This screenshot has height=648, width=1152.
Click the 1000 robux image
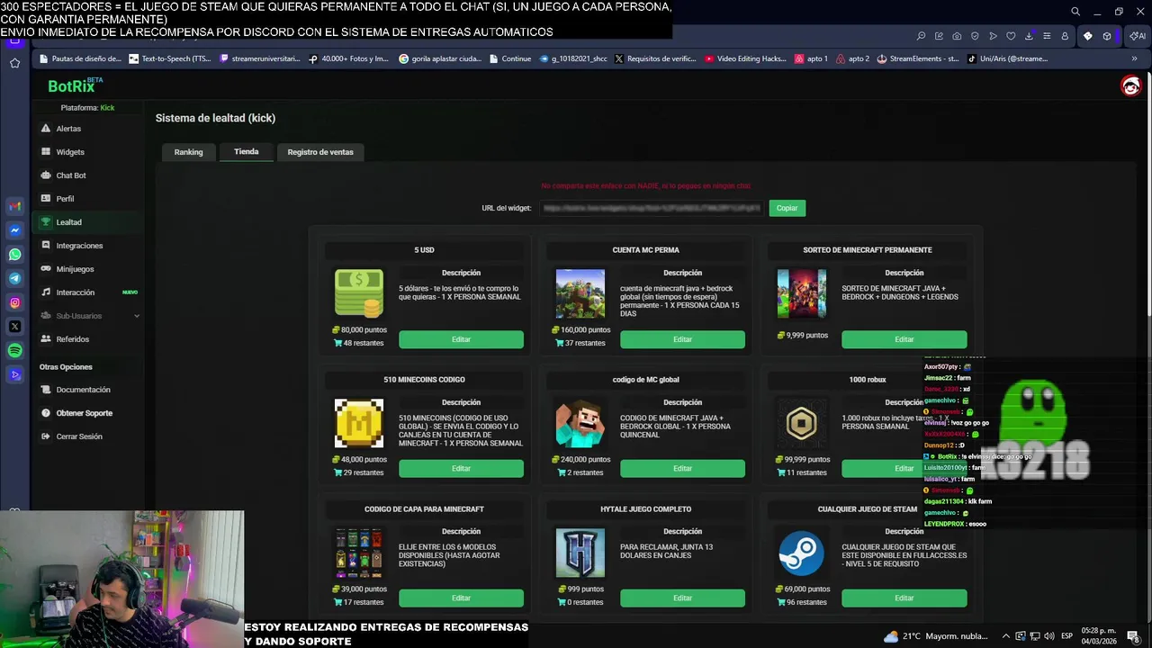pos(801,423)
